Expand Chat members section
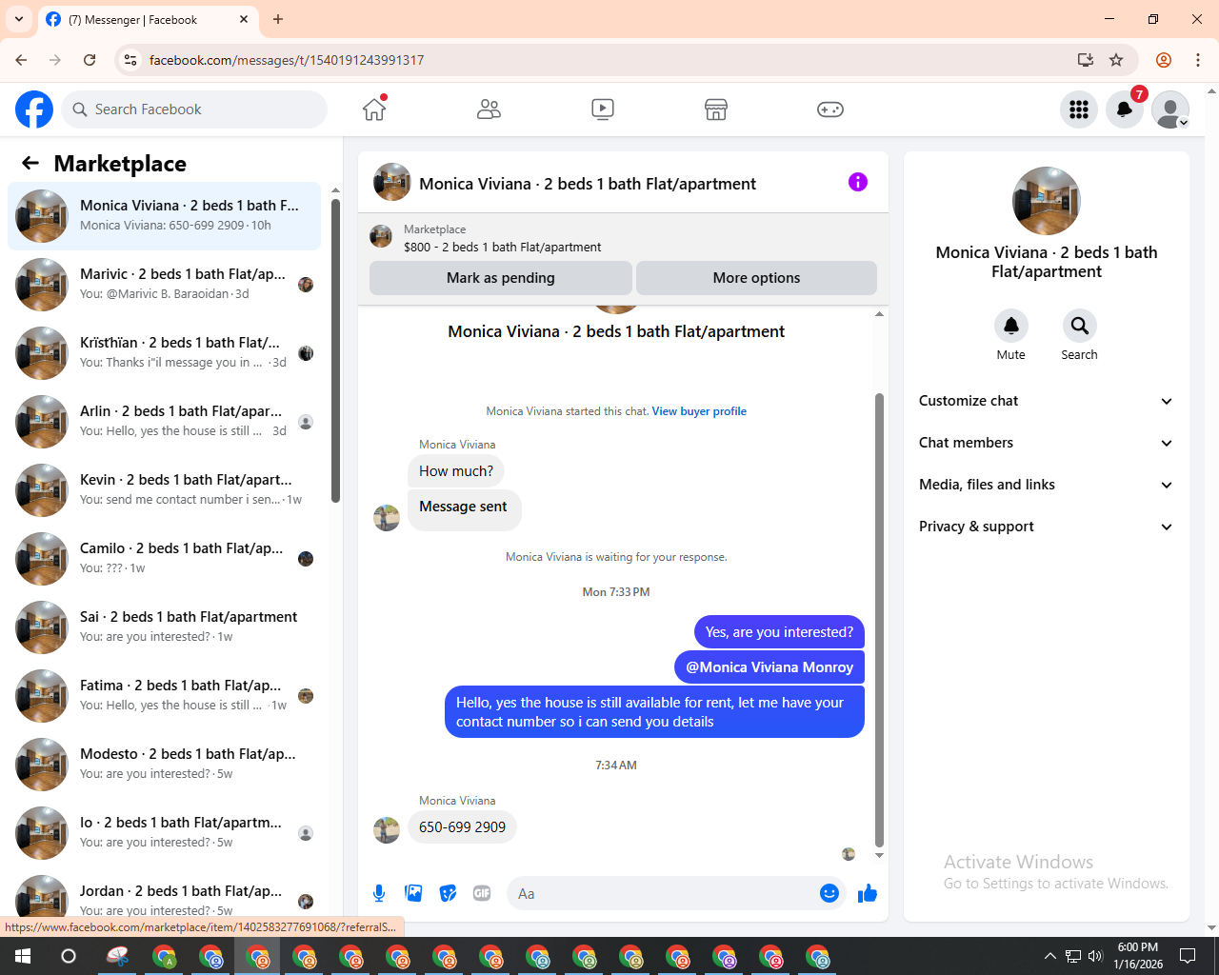 click(1046, 443)
